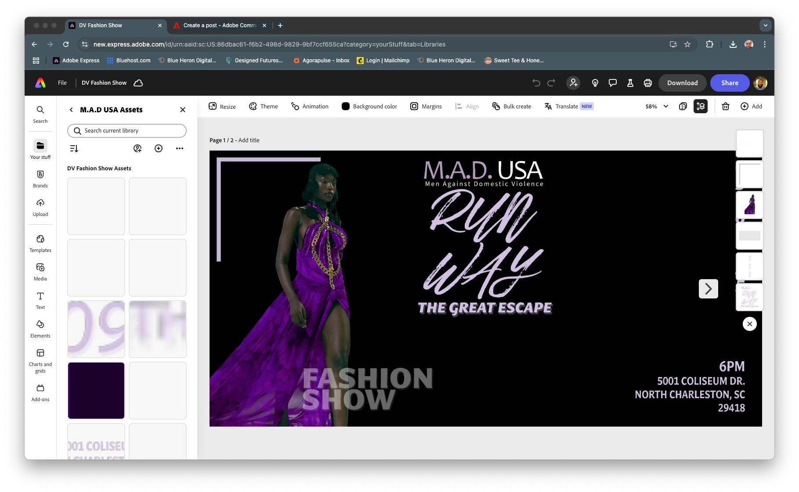Open the Upload panel
This screenshot has height=492, width=799.
40,207
